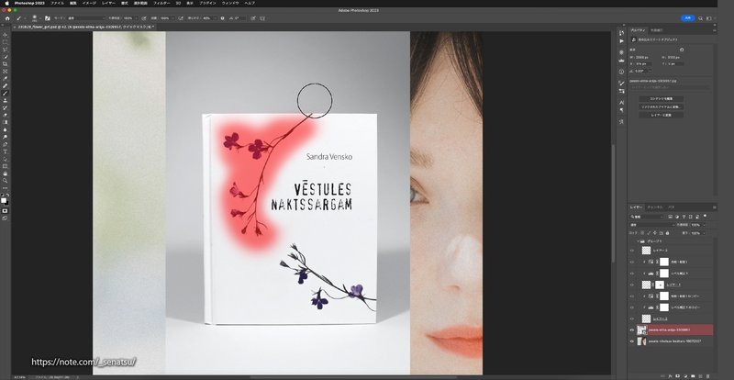Viewport: 734px width, 380px height.
Task: Delete layer with the trash icon
Action: (x=707, y=375)
